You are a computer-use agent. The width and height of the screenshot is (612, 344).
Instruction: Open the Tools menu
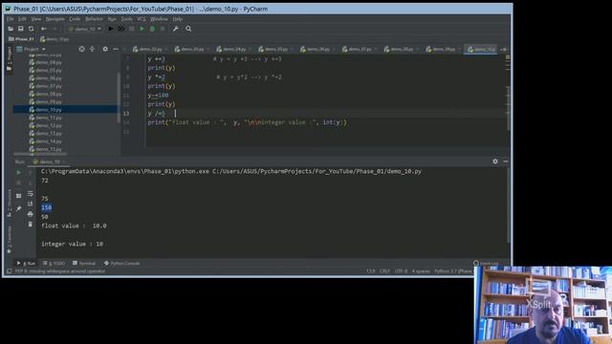pyautogui.click(x=126, y=19)
